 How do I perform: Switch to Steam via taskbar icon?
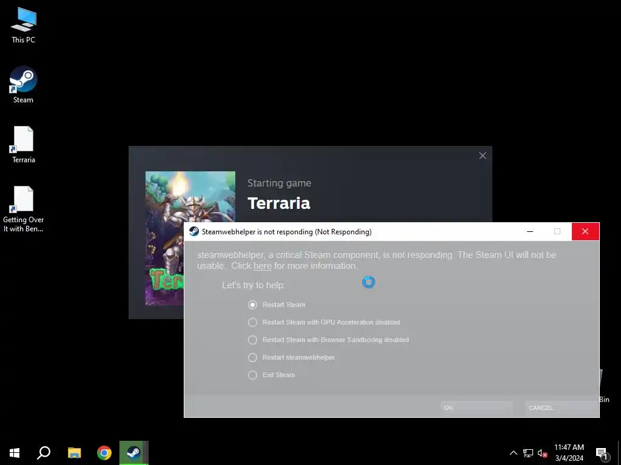click(x=134, y=453)
